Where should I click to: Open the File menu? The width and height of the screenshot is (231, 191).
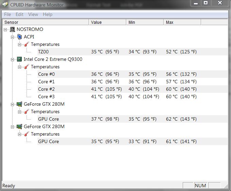click(x=7, y=14)
